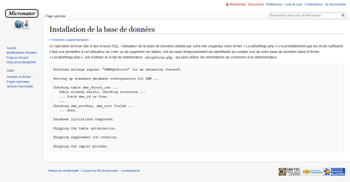Click 'Checking smw_sortkey, smw_sort fields' line
The image size is (350, 182).
tap(93, 106)
